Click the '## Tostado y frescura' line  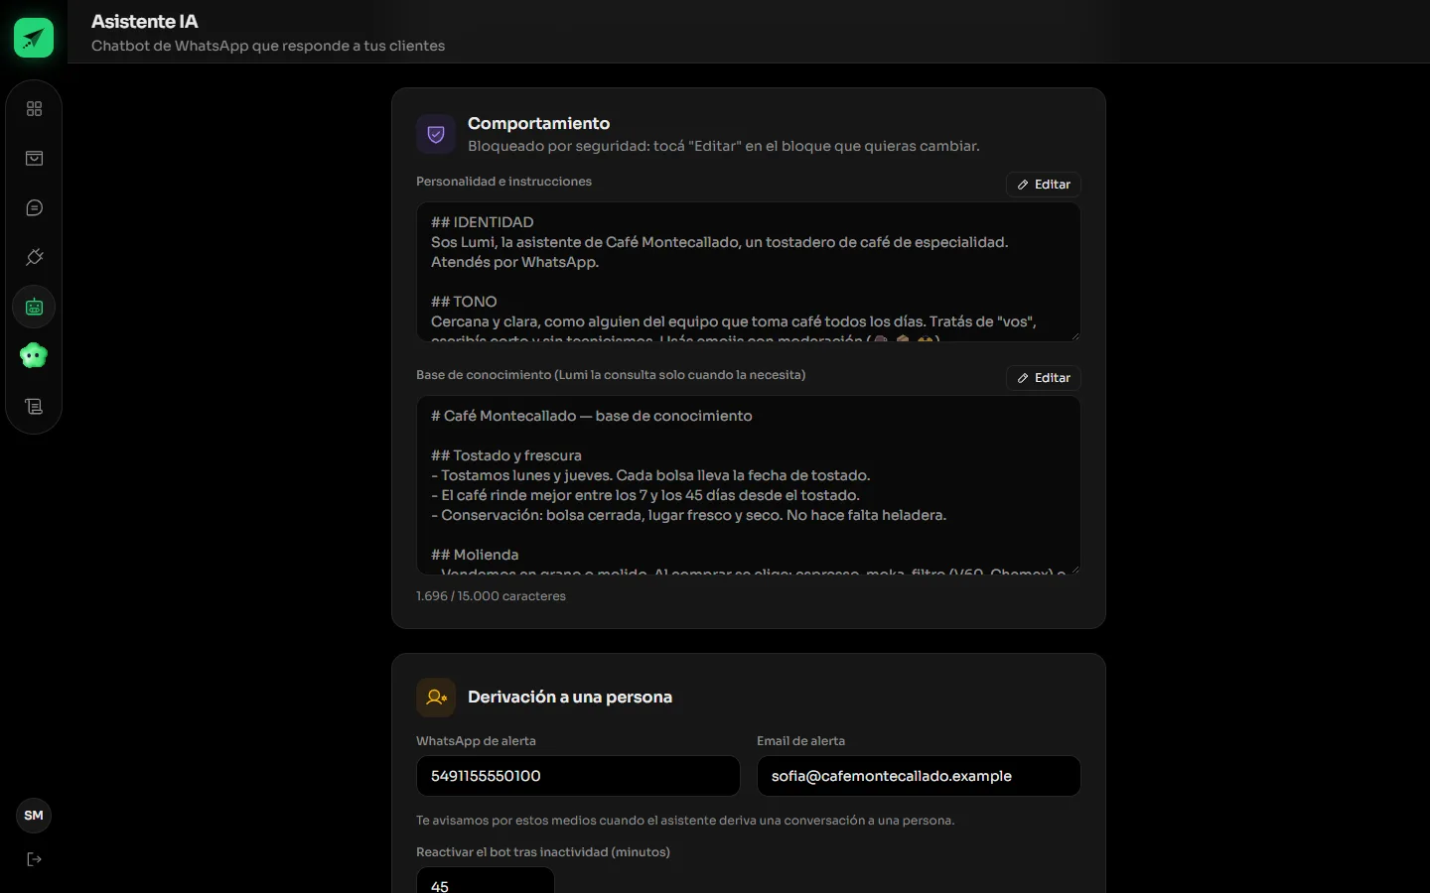coord(506,455)
